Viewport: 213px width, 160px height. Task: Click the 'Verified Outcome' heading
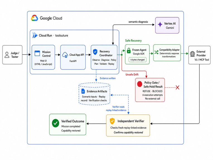[x=73, y=121]
